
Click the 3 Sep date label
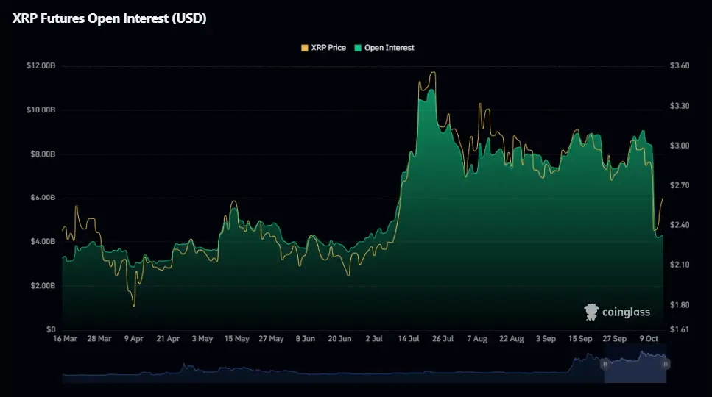click(x=546, y=338)
